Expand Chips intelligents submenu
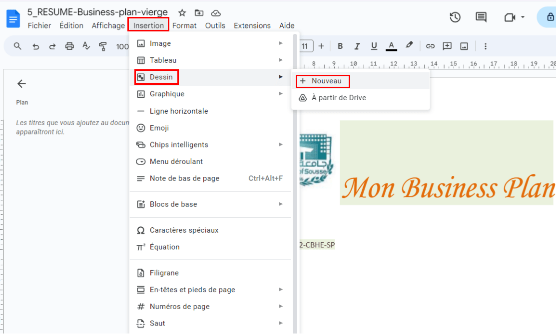Screen dimensions: 556x334 click(211, 145)
